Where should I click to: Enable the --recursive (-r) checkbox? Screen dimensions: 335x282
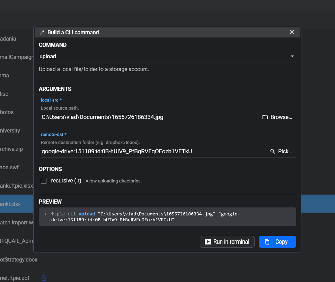coord(44,181)
